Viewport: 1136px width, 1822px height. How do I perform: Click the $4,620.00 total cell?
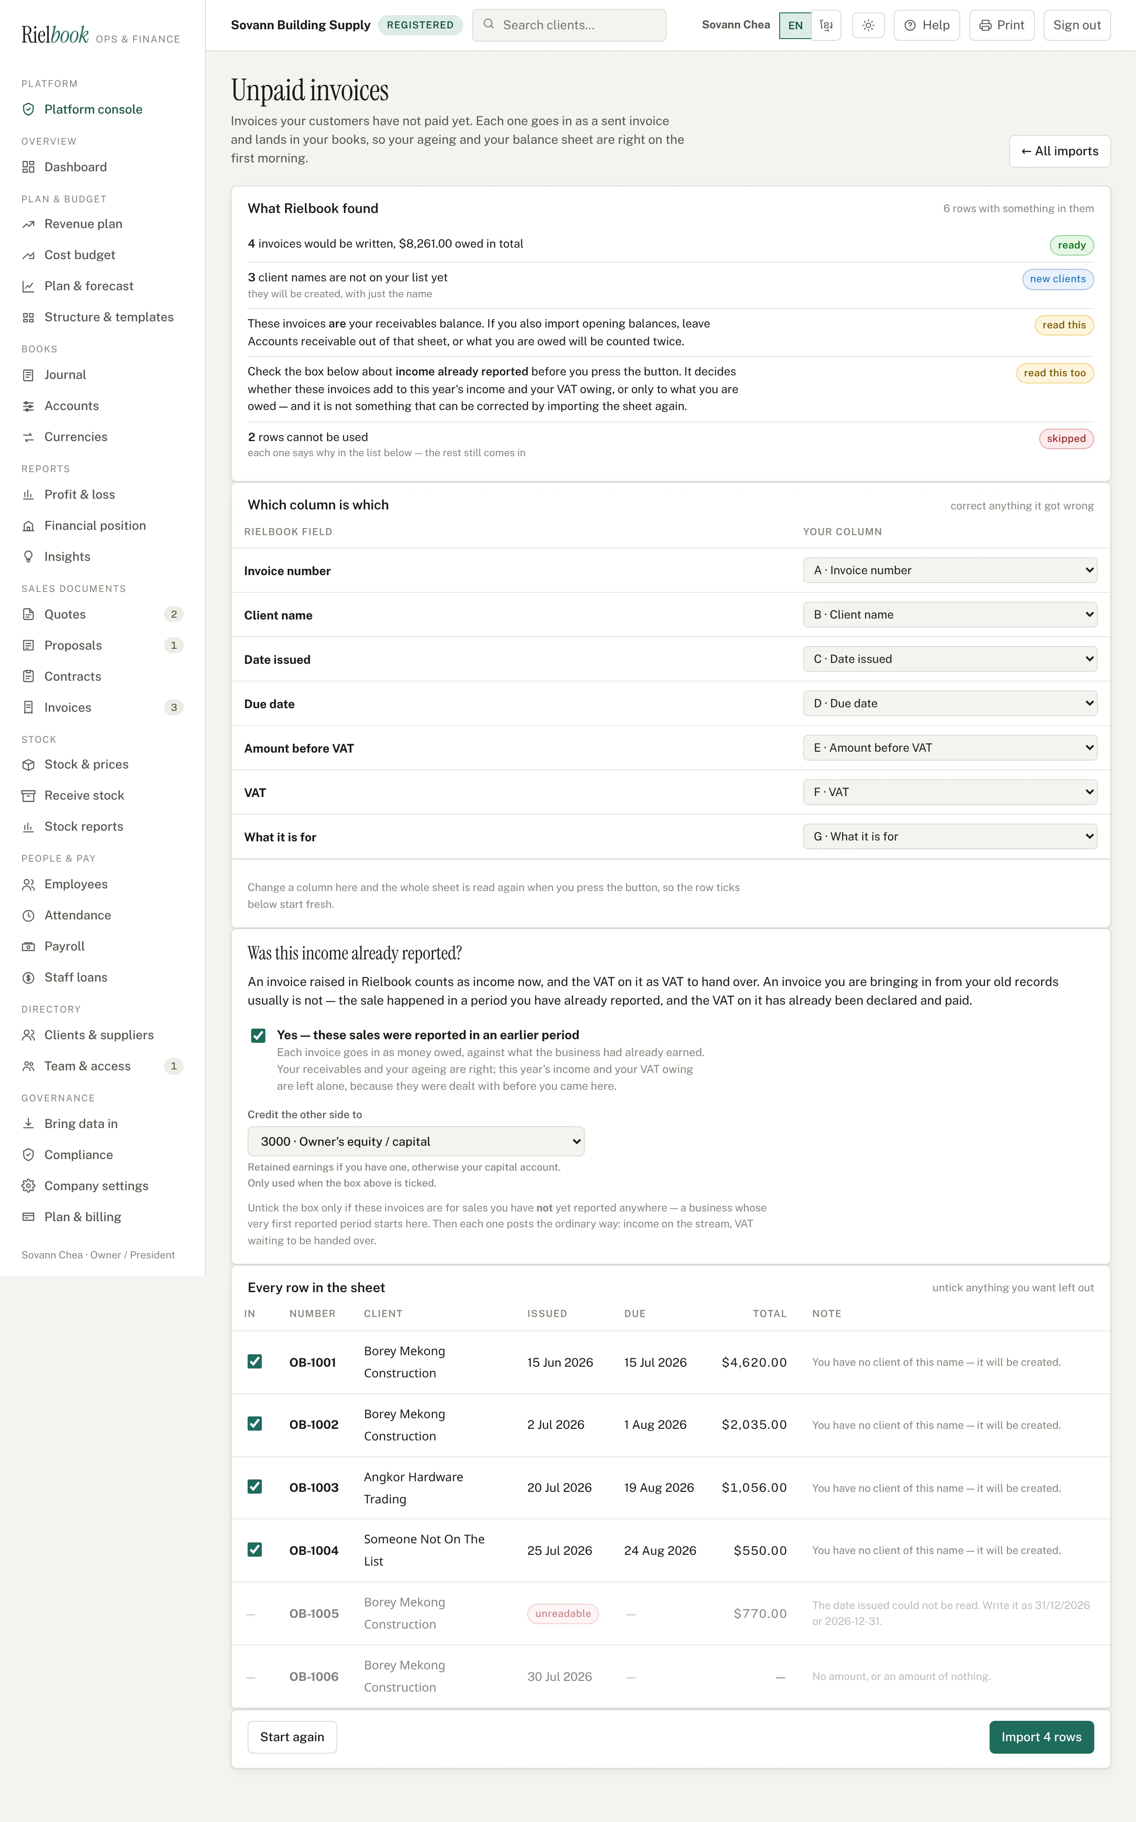(753, 1362)
